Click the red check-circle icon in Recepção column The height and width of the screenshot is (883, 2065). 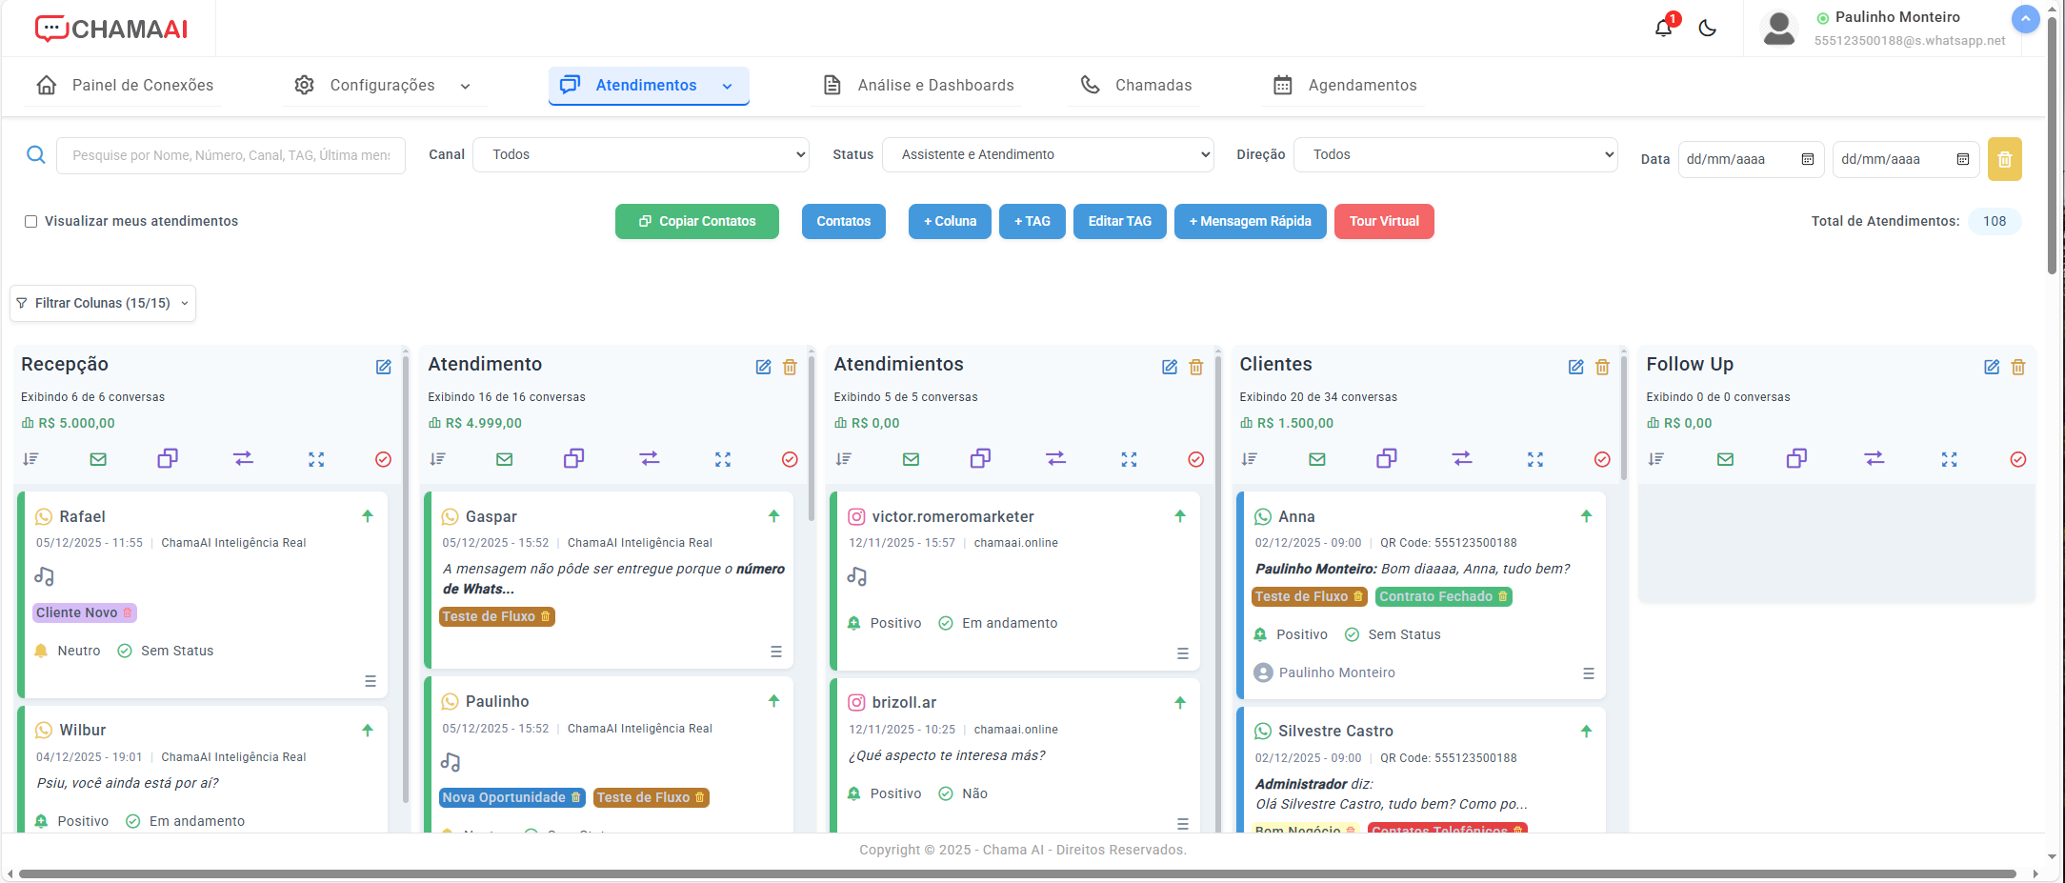point(383,459)
